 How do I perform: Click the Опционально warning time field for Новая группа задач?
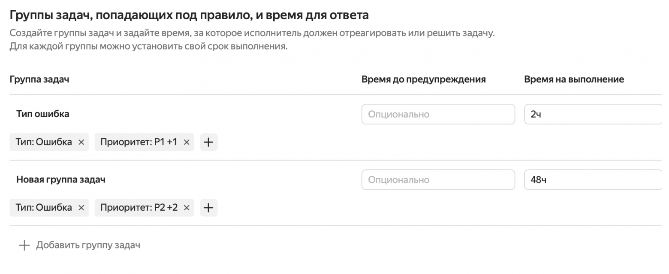[x=438, y=180]
